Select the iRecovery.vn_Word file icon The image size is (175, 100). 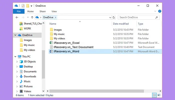pyautogui.click(x=51, y=51)
